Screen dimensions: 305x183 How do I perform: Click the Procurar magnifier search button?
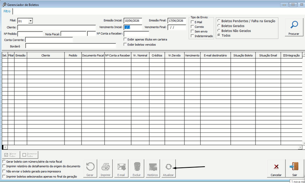294,27
